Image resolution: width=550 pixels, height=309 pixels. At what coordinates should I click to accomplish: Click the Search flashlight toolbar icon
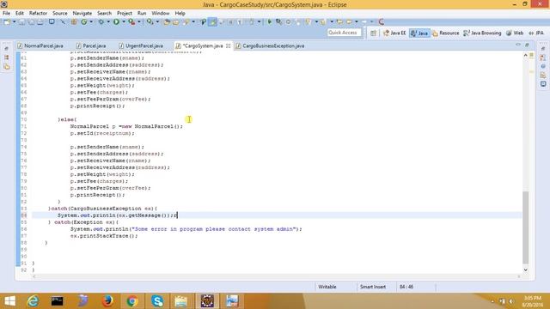(186, 21)
